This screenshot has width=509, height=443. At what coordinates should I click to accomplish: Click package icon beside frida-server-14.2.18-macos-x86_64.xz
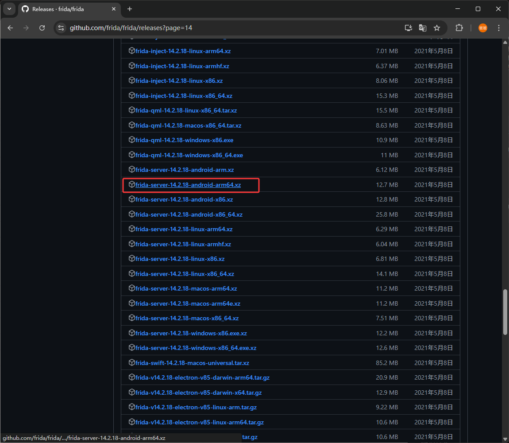(131, 318)
